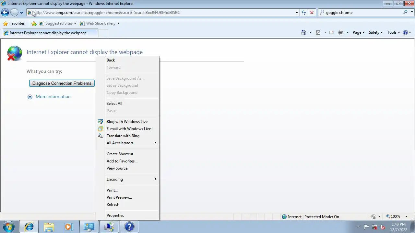Click the Help question mark icon

tap(405, 32)
